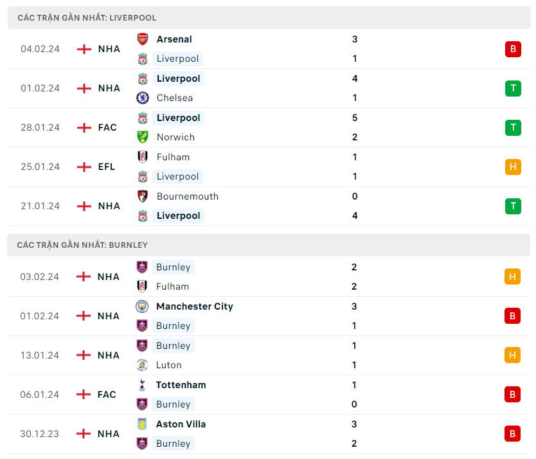Click the Chelsea club crest icon
This screenshot has height=459, width=536.
pyautogui.click(x=143, y=98)
